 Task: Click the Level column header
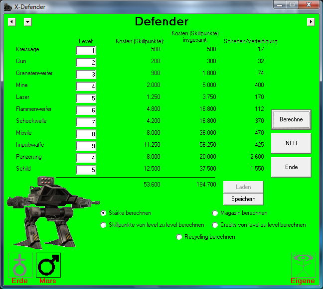pyautogui.click(x=86, y=41)
